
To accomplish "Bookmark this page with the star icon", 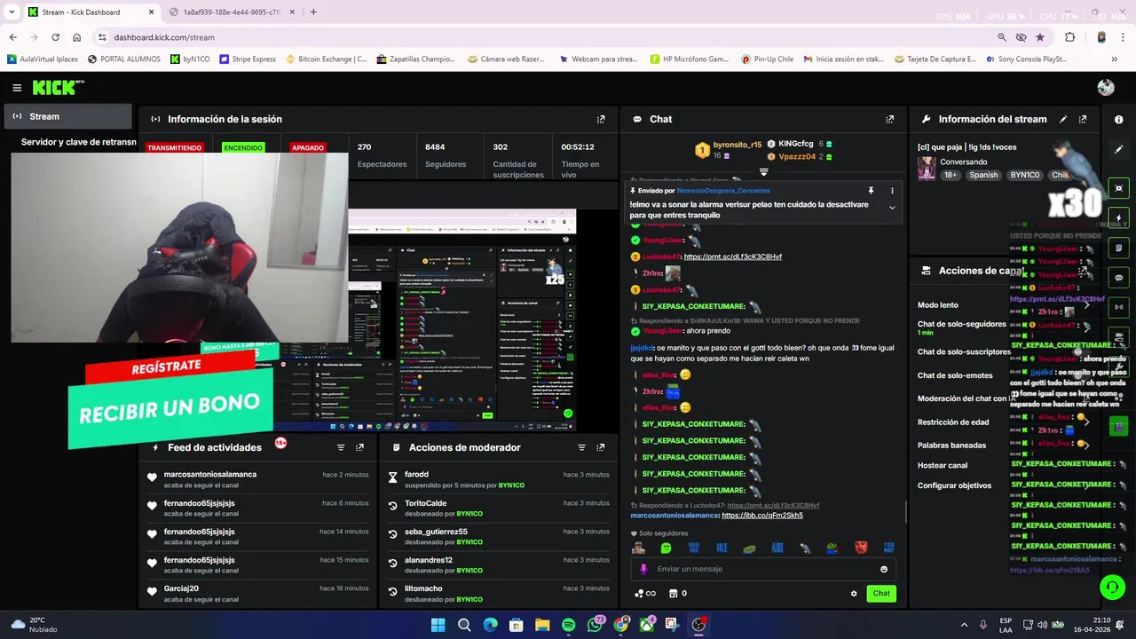I will pyautogui.click(x=1040, y=37).
